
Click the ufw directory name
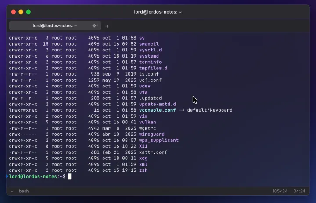click(143, 92)
